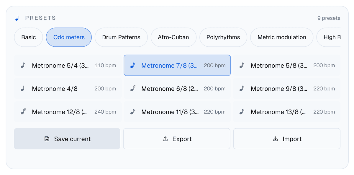354x175 pixels.
Task: Load the Metronome 11/8 preset at 220 bpm
Action: [x=177, y=112]
